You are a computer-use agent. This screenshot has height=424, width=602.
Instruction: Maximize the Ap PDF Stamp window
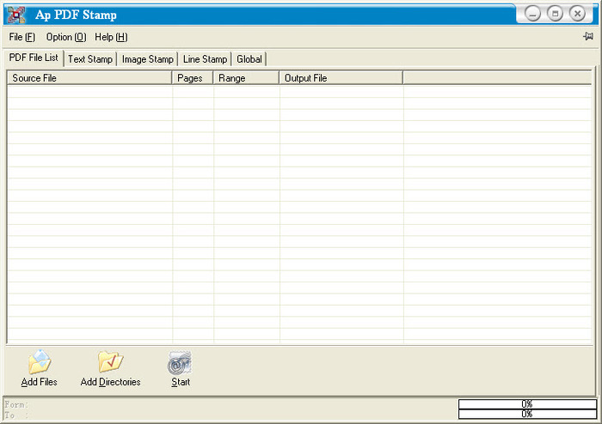pyautogui.click(x=555, y=14)
